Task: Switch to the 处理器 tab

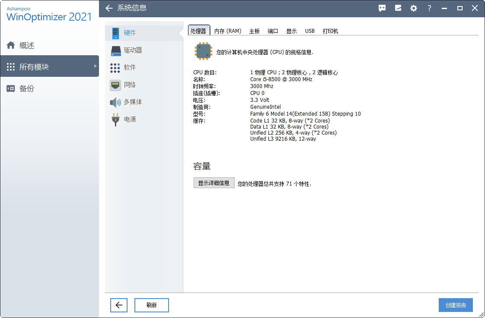Action: (x=198, y=31)
